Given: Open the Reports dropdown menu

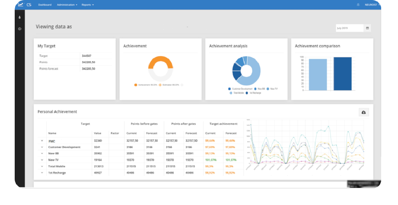Looking at the screenshot, I should pos(87,5).
